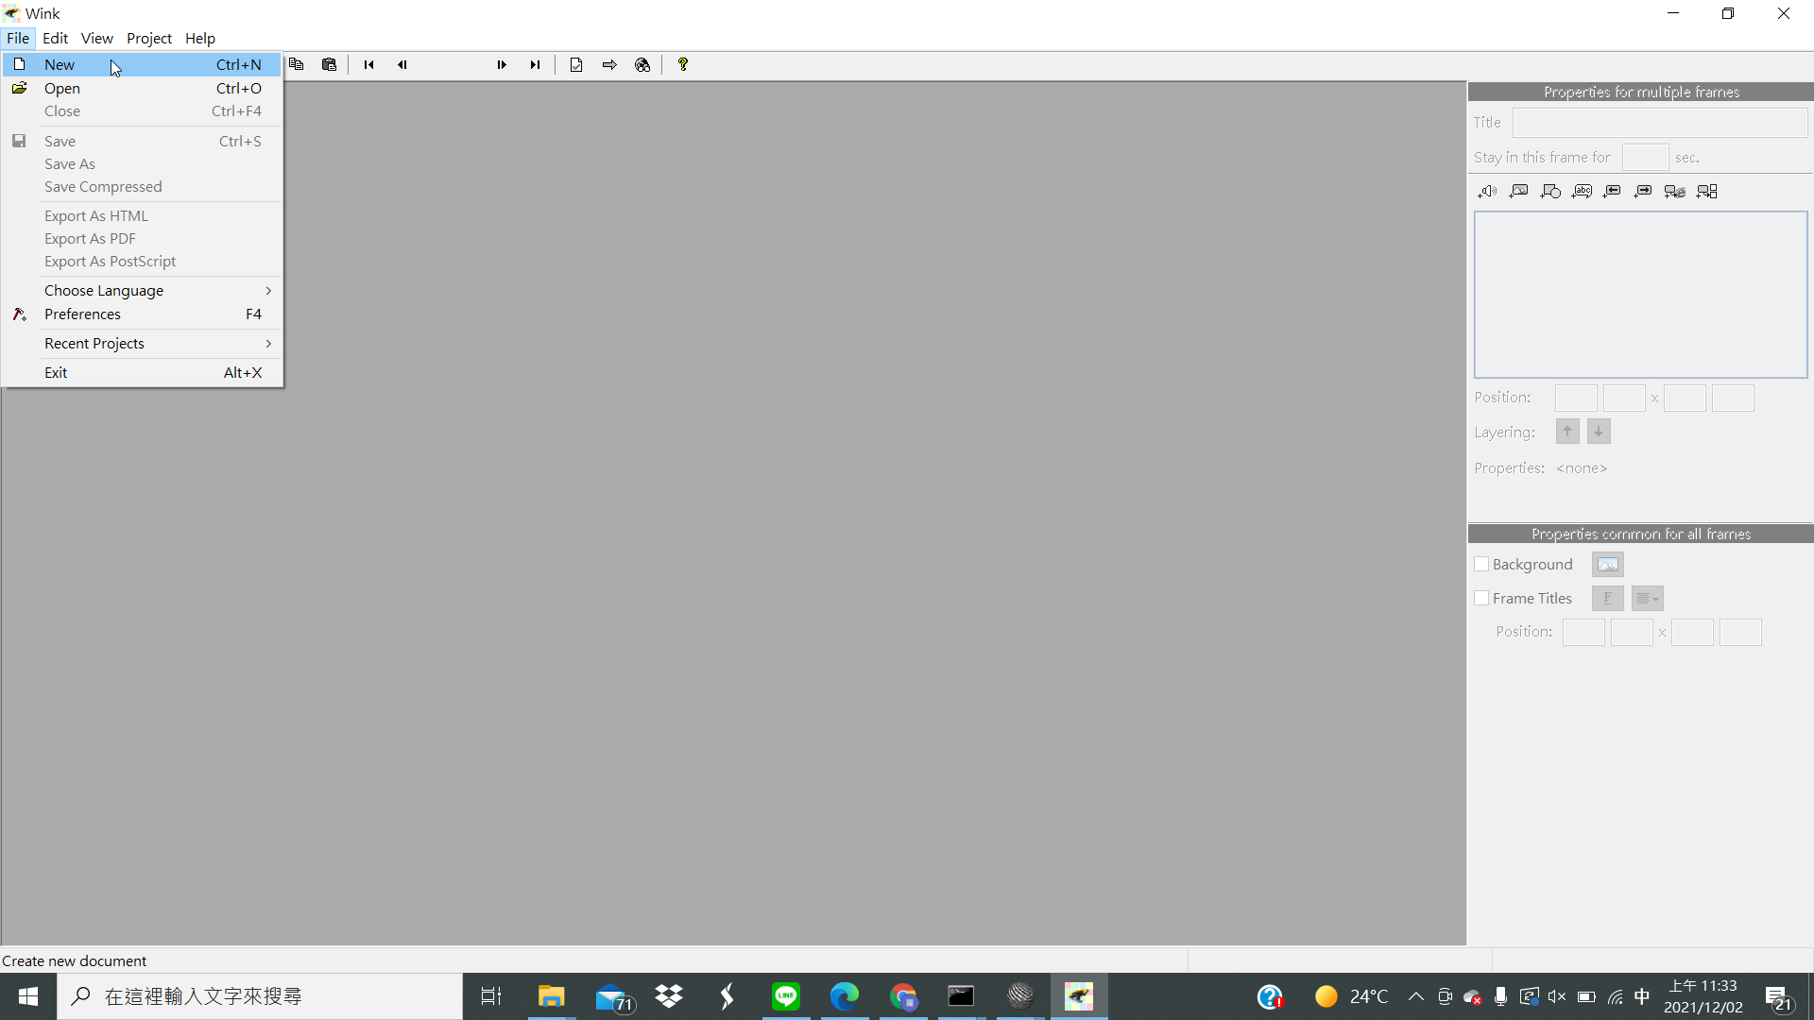
Task: Click the frame Title input field
Action: click(x=1660, y=122)
